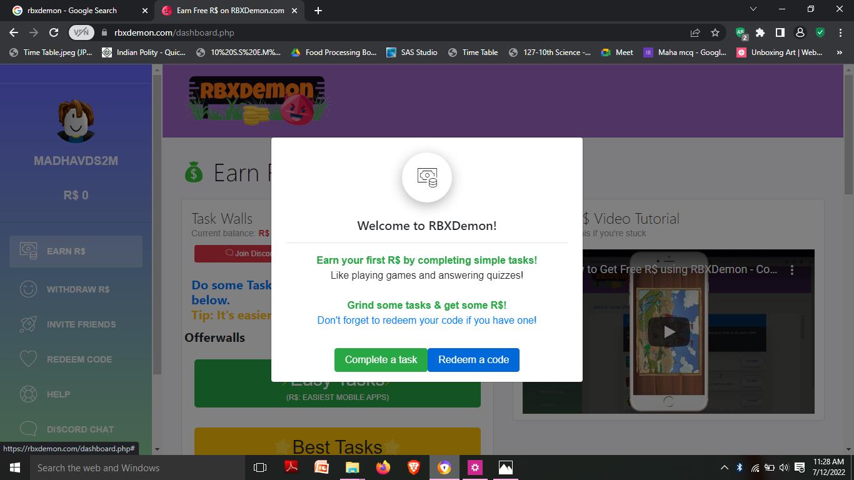Click the RBXDemon logo banner
The height and width of the screenshot is (480, 854).
257,100
